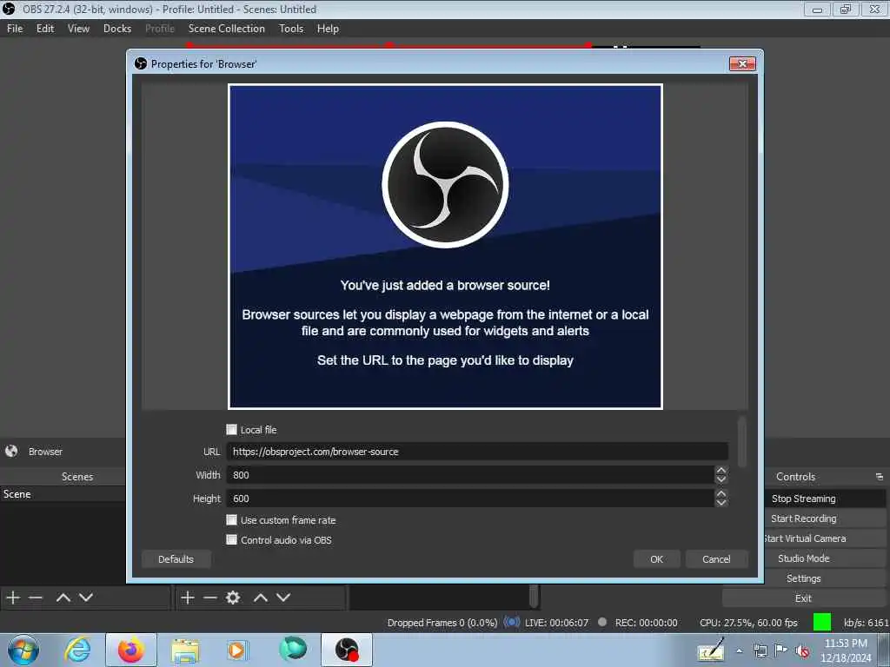This screenshot has height=667, width=890.
Task: Remove the selected scene with the minus icon
Action: coord(36,598)
